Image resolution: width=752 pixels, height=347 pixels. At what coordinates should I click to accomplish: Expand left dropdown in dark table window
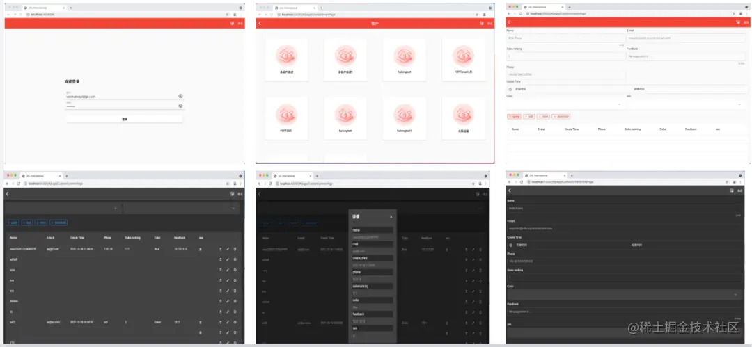point(63,208)
